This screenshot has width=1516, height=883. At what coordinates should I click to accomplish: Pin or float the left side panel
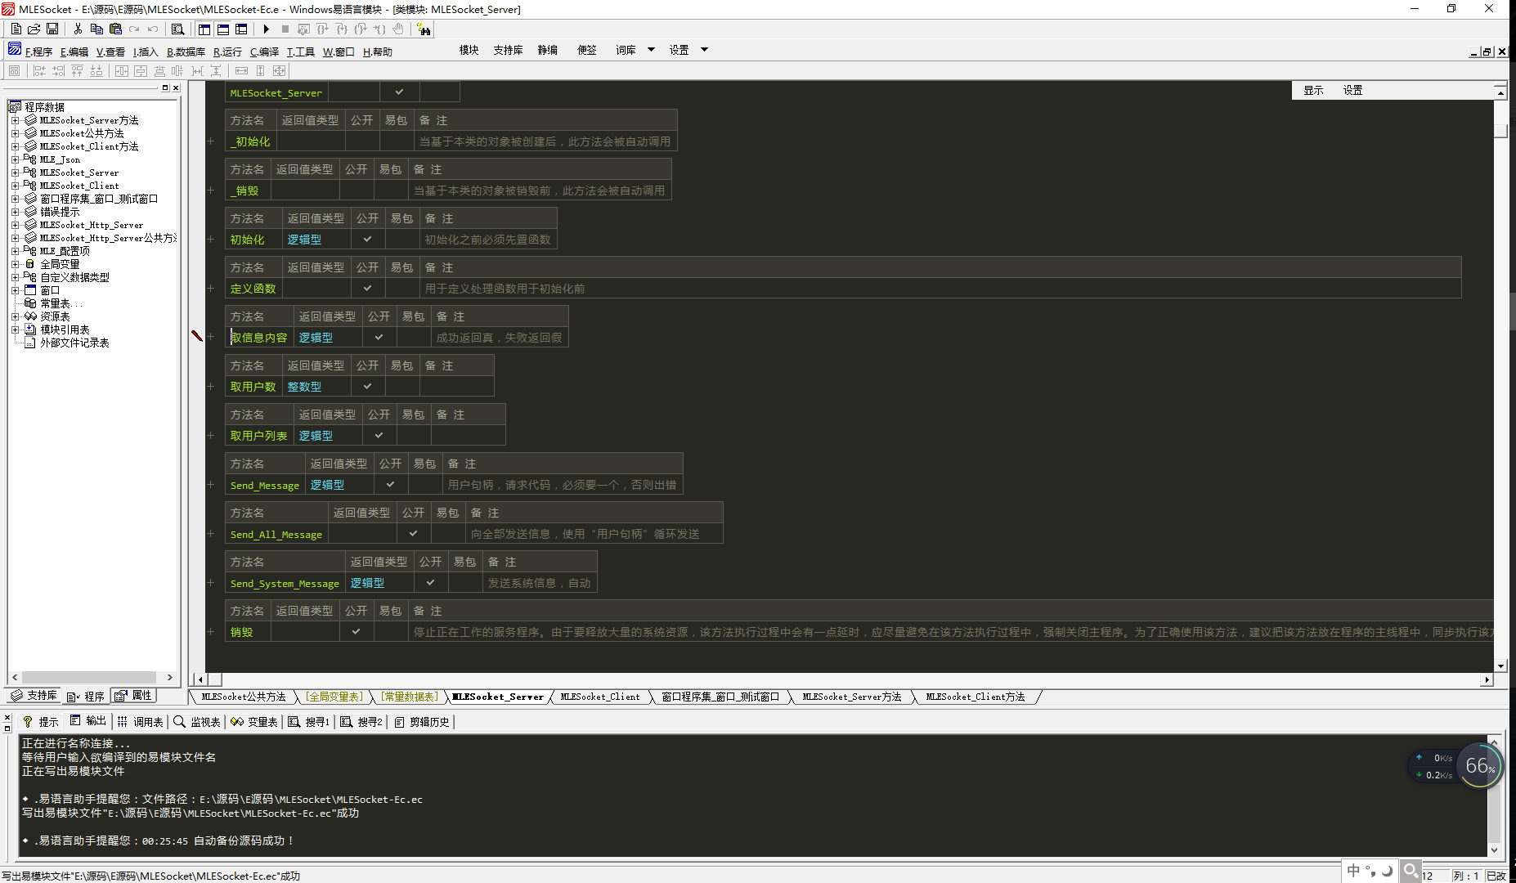pyautogui.click(x=165, y=87)
